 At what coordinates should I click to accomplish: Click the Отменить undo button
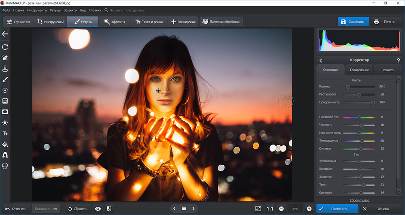click(16, 209)
